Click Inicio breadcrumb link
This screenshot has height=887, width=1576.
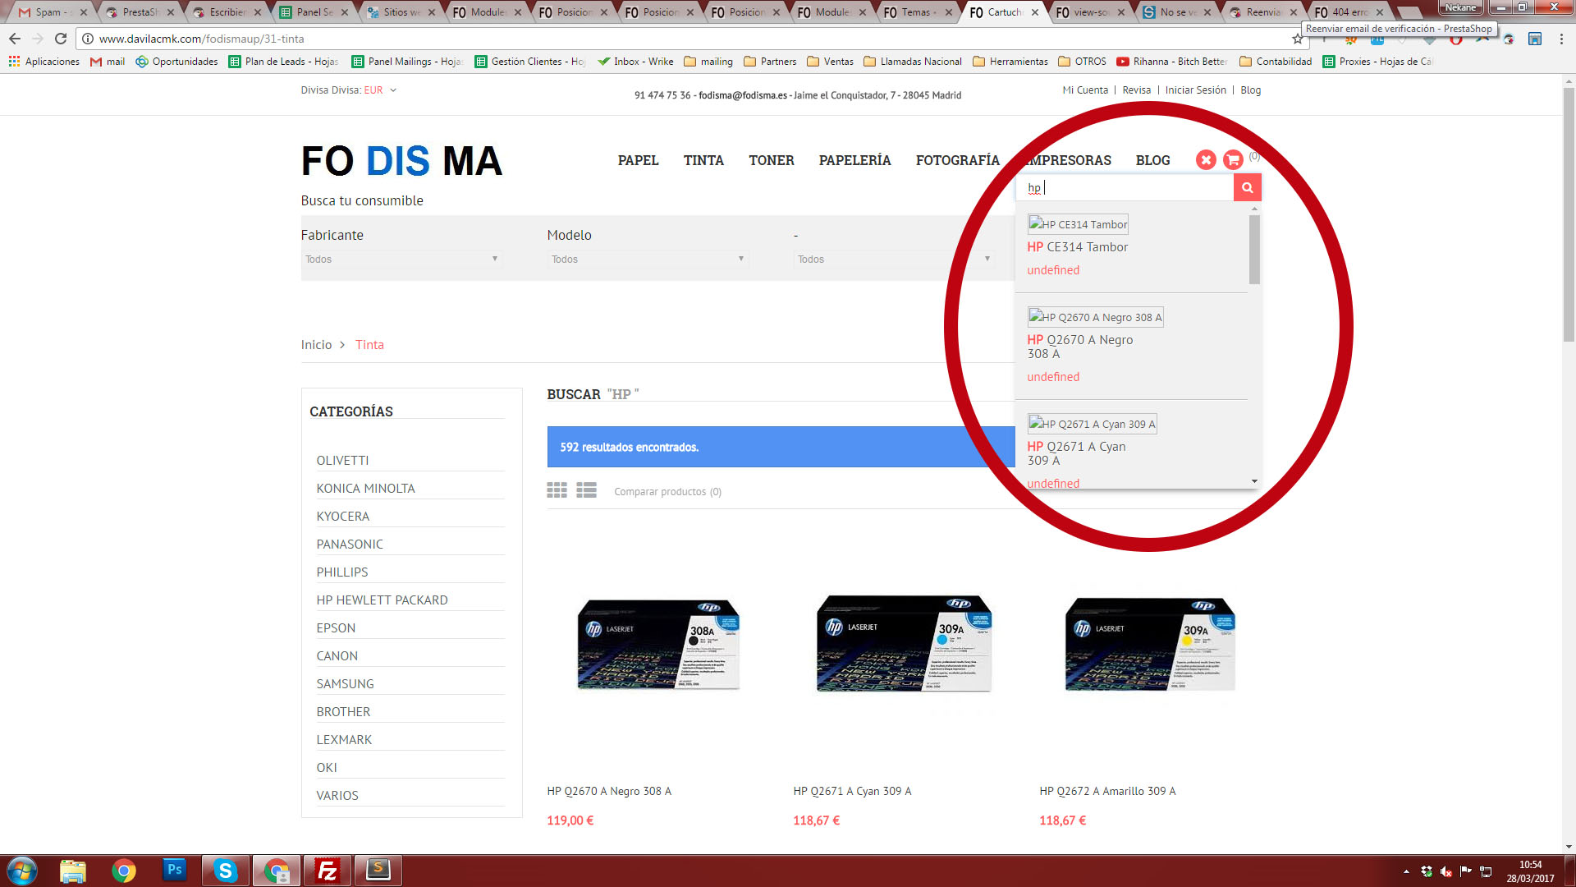tap(316, 345)
